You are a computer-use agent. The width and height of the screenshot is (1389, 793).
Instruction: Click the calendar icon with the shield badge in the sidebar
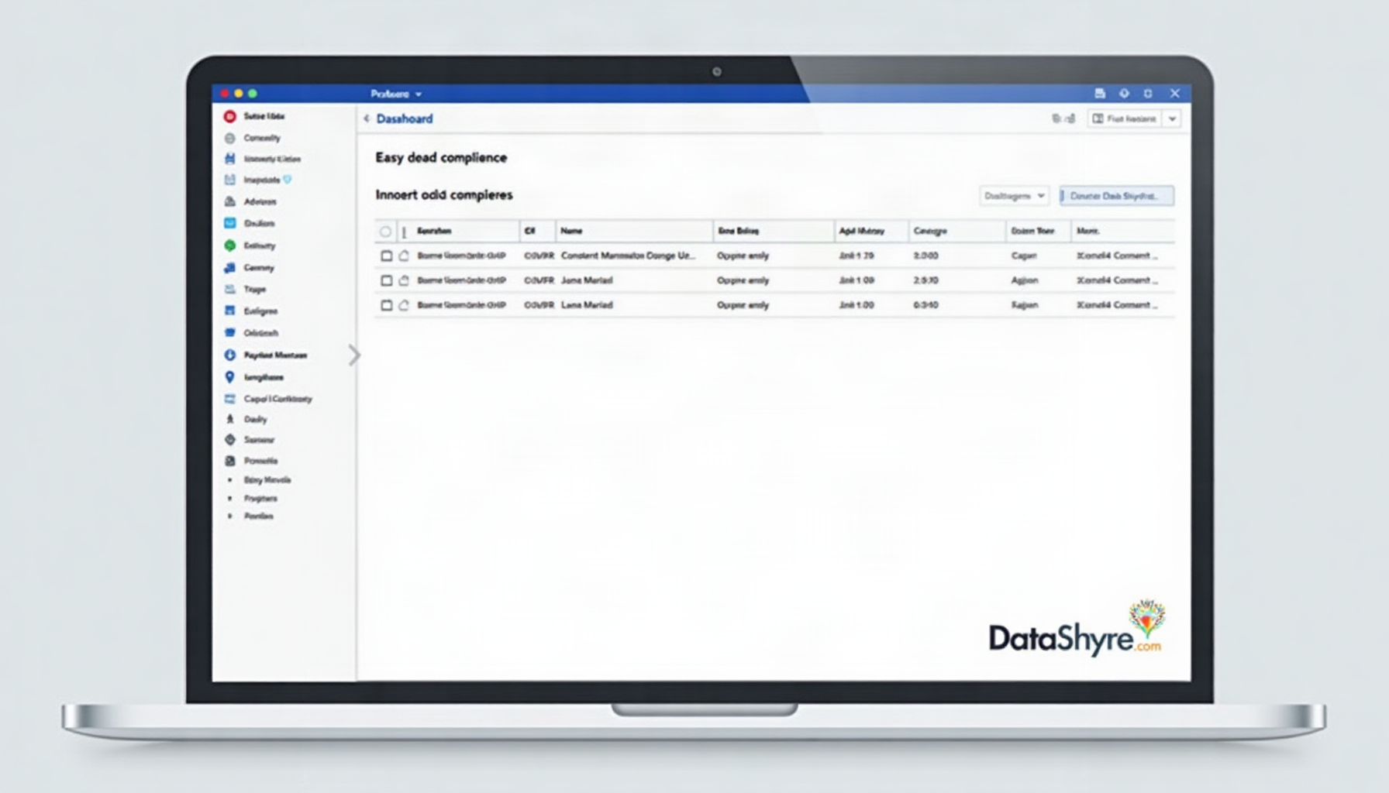(229, 180)
